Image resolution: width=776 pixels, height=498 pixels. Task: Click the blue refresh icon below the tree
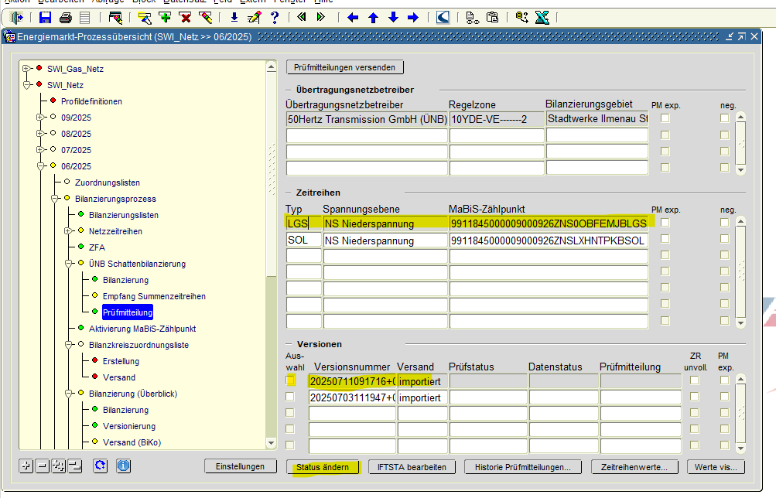point(100,466)
